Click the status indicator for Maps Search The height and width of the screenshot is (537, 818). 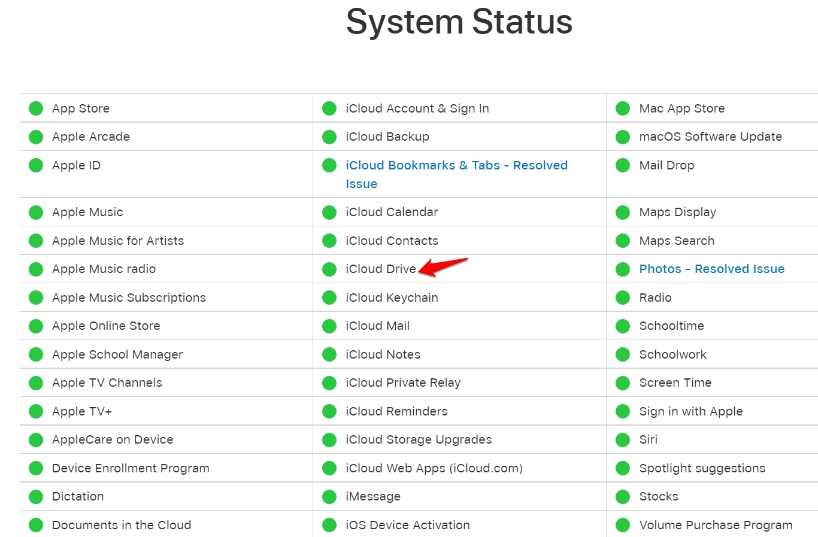pyautogui.click(x=623, y=241)
